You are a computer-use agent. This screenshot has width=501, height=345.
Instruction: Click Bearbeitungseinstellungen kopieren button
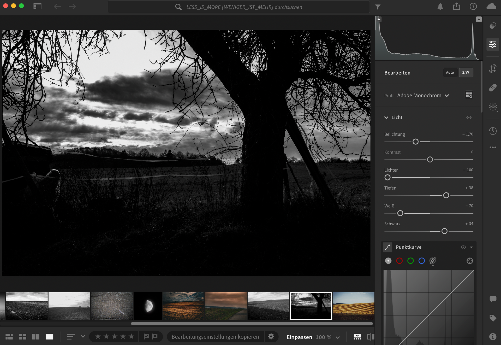pyautogui.click(x=215, y=337)
